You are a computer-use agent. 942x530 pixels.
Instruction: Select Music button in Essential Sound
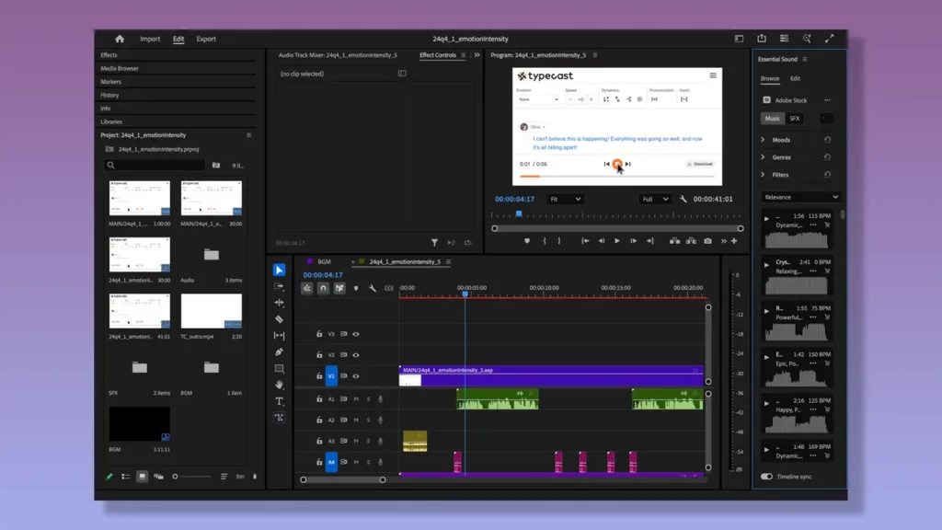[x=773, y=119]
